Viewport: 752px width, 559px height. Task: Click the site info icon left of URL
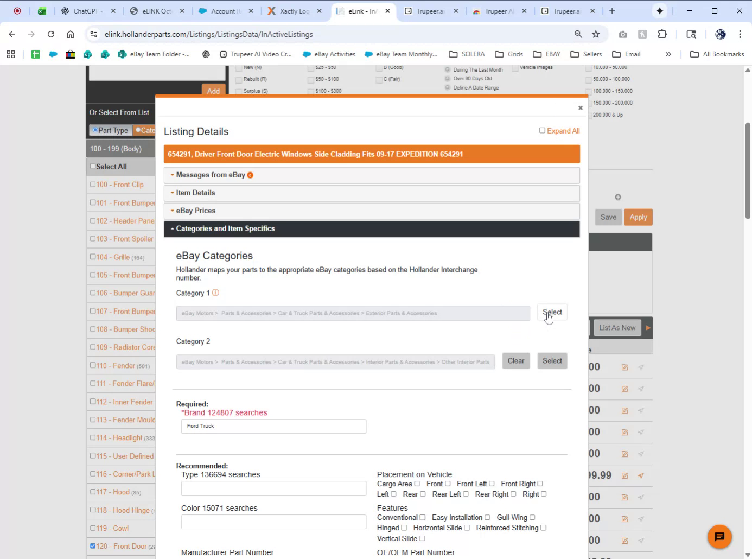tap(94, 34)
